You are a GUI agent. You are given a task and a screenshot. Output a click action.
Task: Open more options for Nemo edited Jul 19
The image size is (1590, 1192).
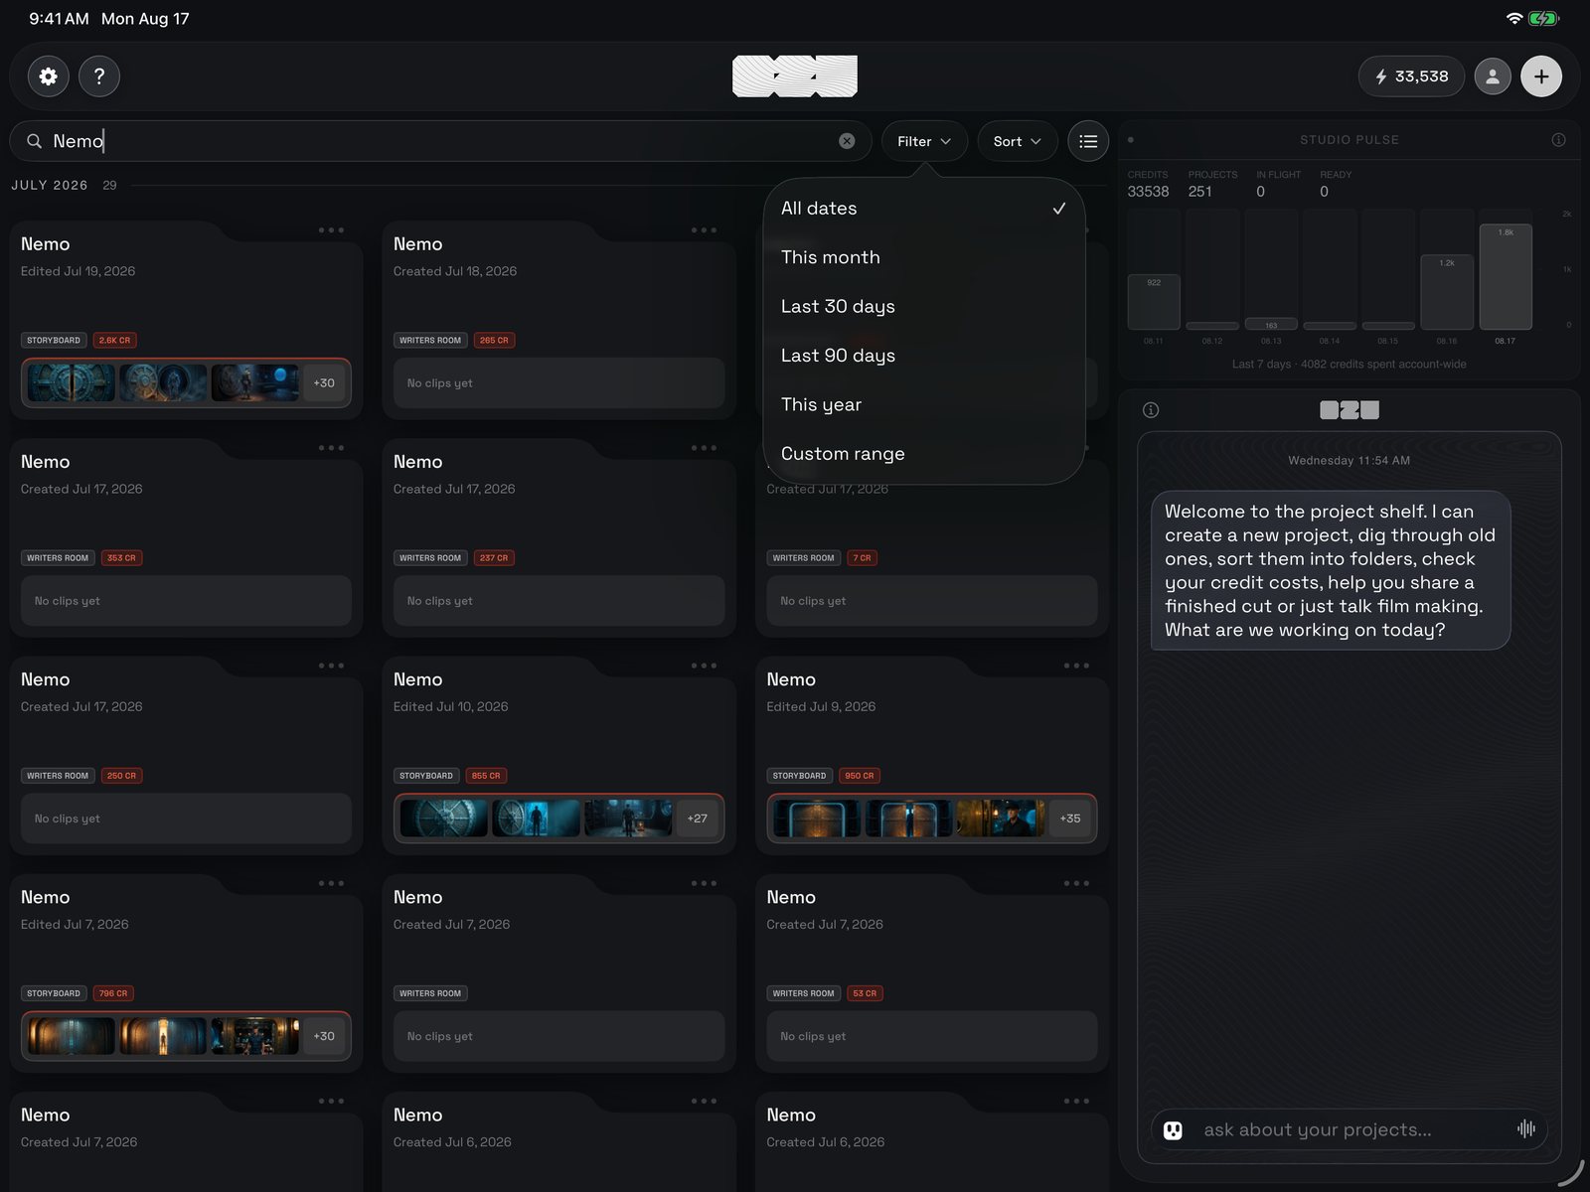(331, 230)
